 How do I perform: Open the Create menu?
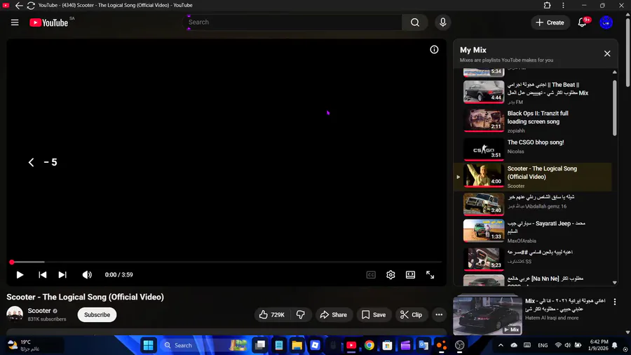coord(550,22)
